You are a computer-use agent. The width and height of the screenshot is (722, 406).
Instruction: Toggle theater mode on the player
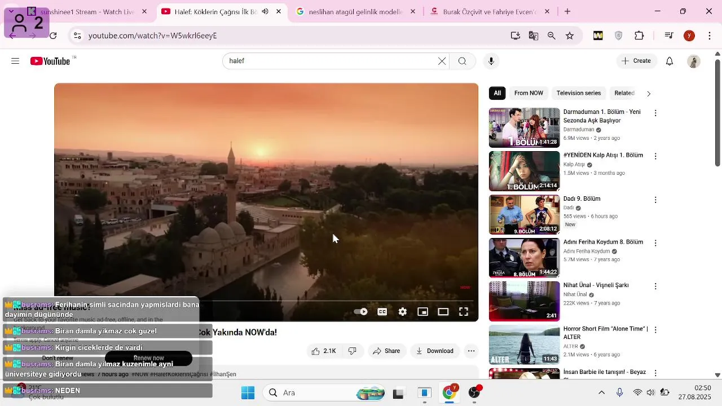(x=443, y=311)
